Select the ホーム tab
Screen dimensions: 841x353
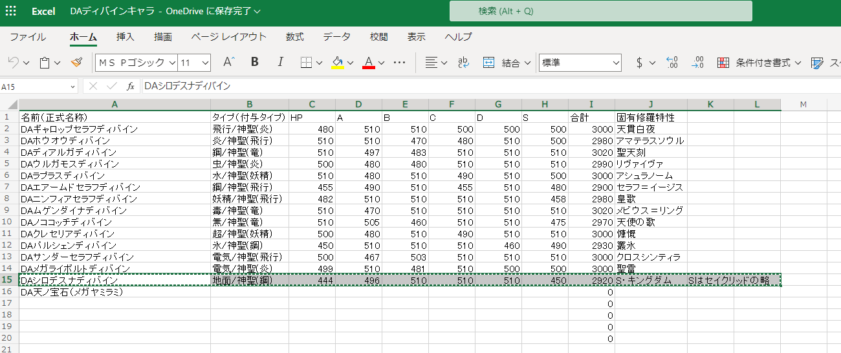point(83,37)
